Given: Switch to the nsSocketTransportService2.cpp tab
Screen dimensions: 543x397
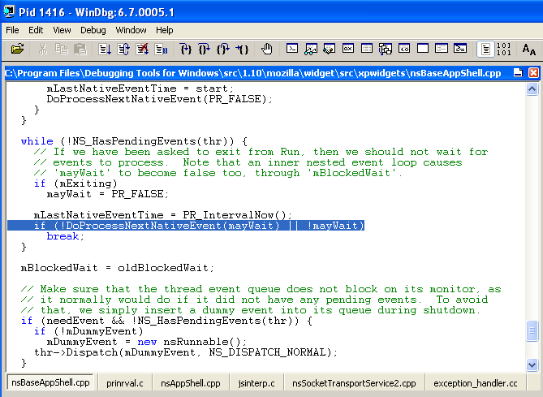Looking at the screenshot, I should tap(354, 383).
